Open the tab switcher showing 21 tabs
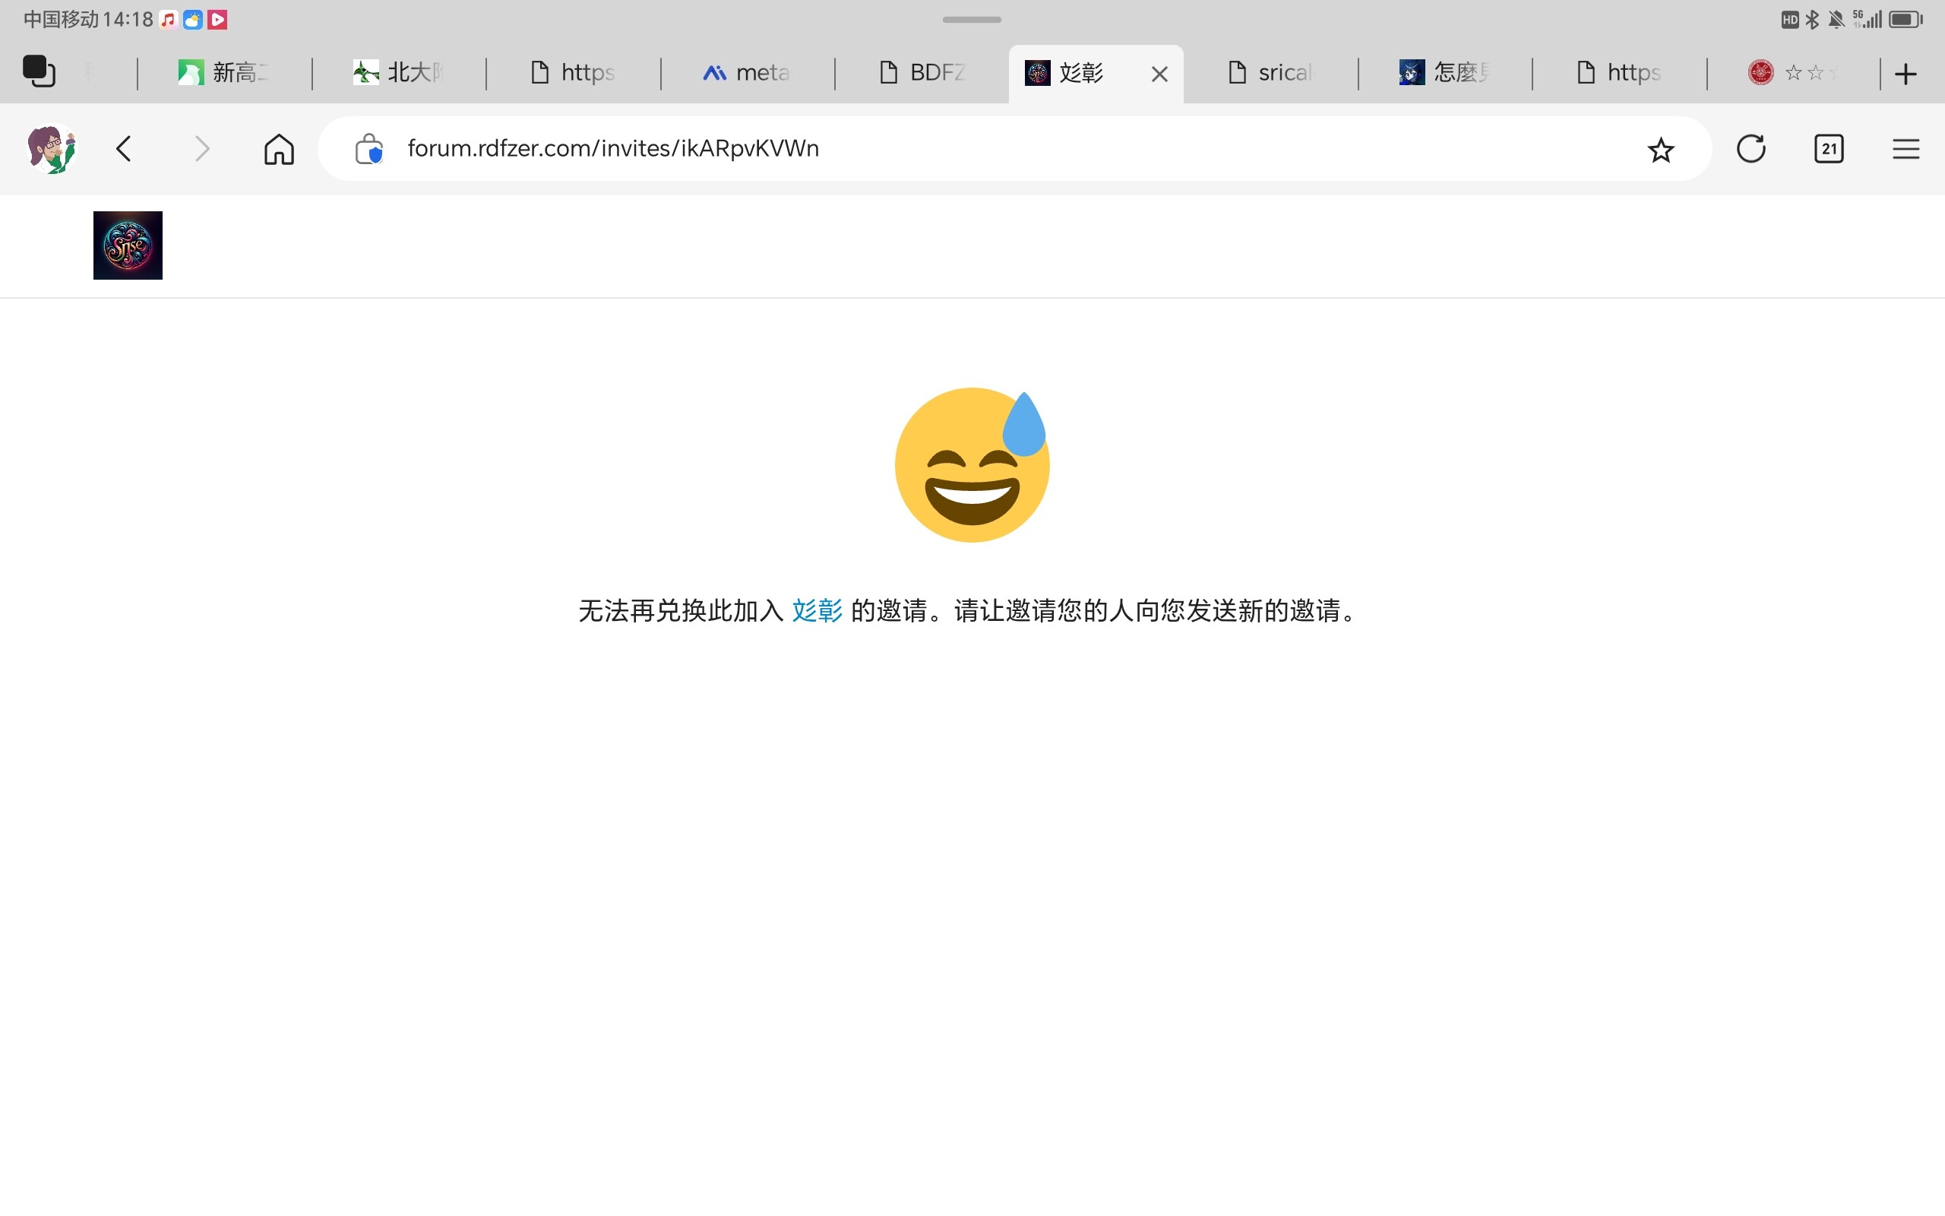Viewport: 1945px width, 1216px height. 1829,149
